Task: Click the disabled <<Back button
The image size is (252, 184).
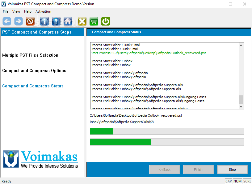Action: click(164, 170)
